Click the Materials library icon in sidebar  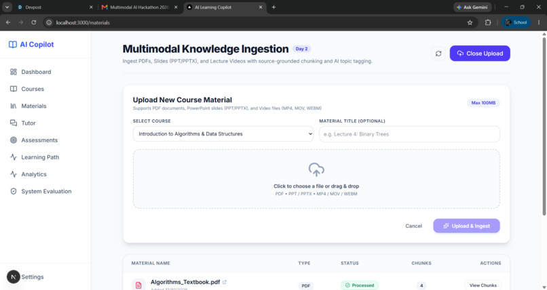coord(14,106)
